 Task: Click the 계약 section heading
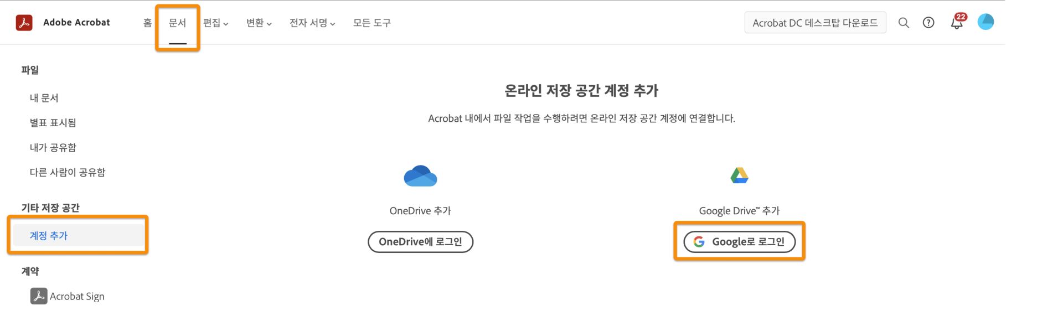coord(30,271)
